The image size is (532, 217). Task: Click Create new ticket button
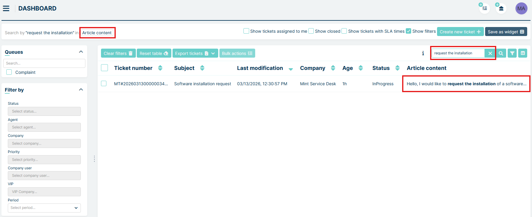(x=460, y=32)
